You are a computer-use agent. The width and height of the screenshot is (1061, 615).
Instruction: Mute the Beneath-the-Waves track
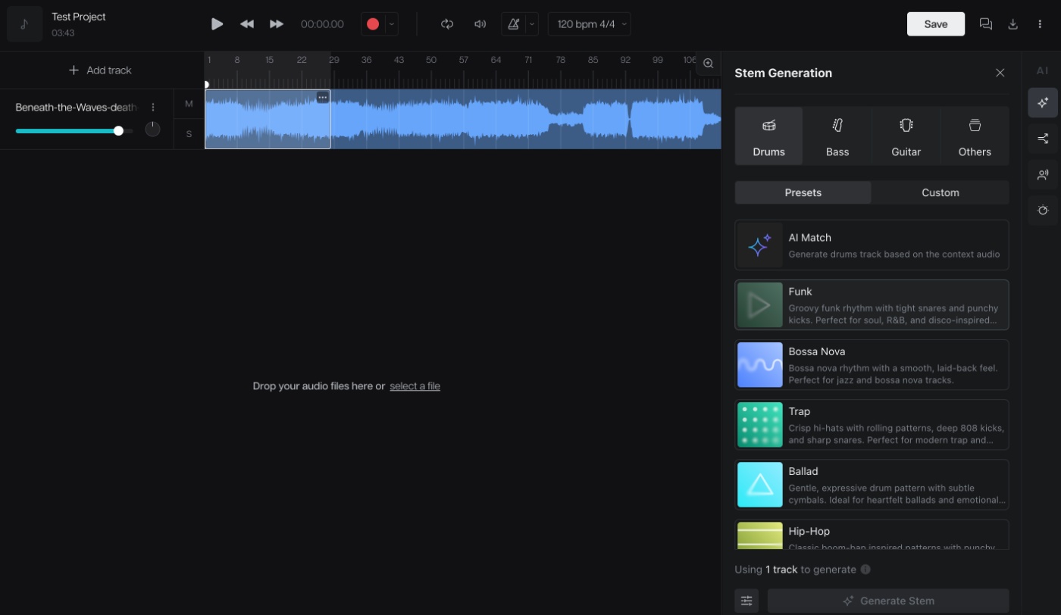coord(188,104)
